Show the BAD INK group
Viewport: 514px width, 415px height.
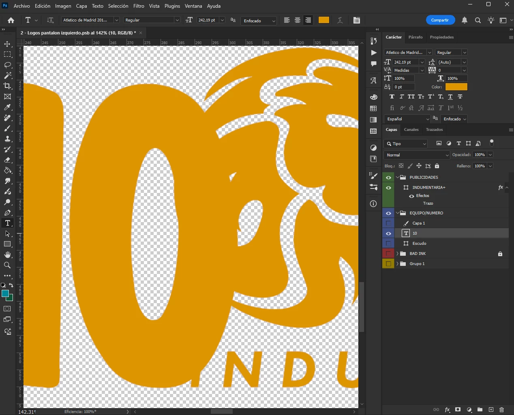tap(388, 254)
